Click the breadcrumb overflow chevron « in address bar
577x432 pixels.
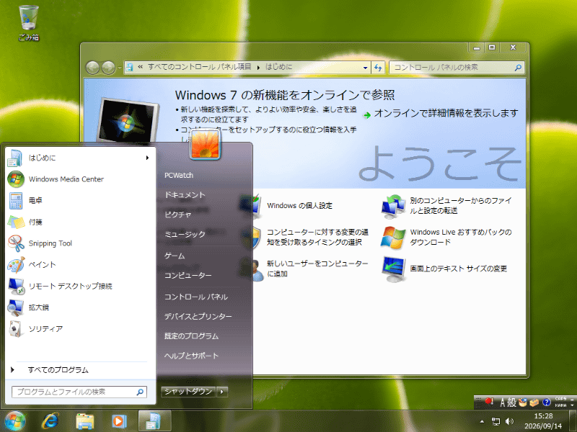[x=140, y=67]
